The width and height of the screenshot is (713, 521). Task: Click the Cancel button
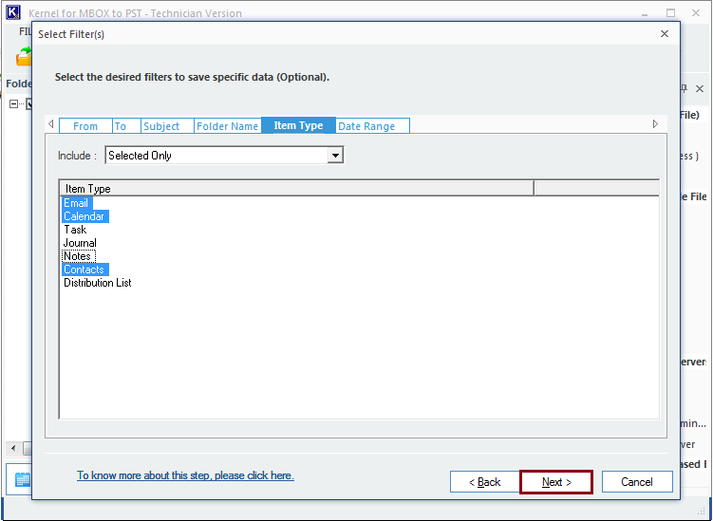point(637,482)
